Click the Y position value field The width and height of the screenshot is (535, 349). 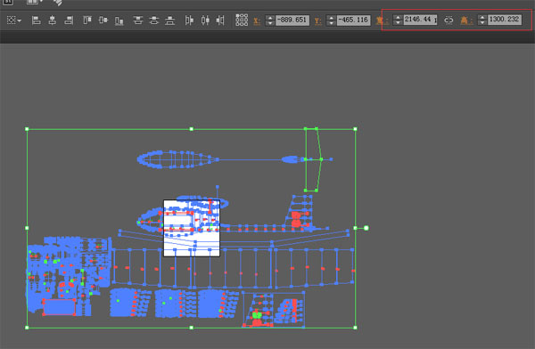[x=353, y=20]
